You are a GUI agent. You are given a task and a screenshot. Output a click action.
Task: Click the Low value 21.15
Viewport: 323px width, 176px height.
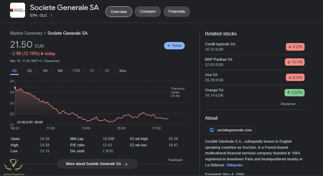pyautogui.click(x=45, y=151)
